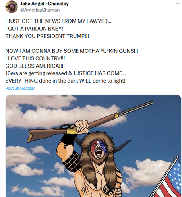Click the 'EVERYTHING done in the dark' line
The width and height of the screenshot is (182, 197).
tap(66, 81)
